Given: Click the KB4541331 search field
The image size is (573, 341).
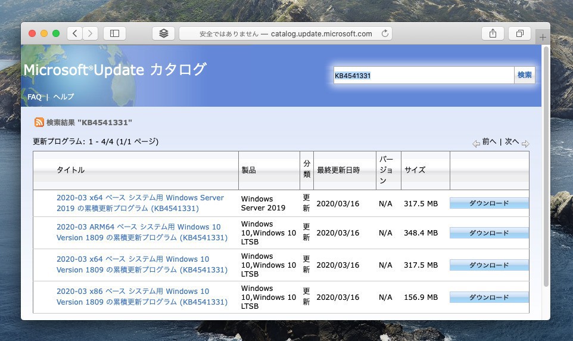Looking at the screenshot, I should click(423, 75).
